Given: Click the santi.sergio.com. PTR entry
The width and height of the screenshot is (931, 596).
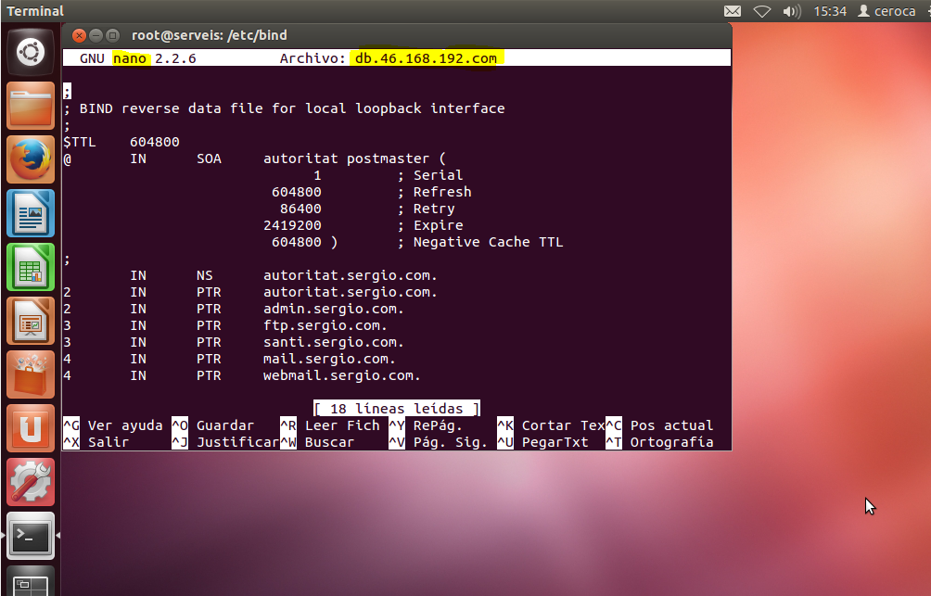Looking at the screenshot, I should coord(334,342).
